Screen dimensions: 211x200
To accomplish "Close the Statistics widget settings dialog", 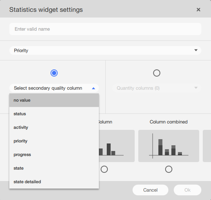I will point(198,10).
